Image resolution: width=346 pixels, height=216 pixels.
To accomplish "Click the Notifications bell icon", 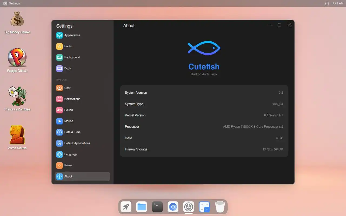I will tap(59, 99).
